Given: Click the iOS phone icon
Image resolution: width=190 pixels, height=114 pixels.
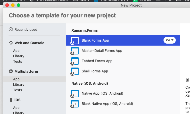Looking at the screenshot, I should pyautogui.click(x=11, y=100).
